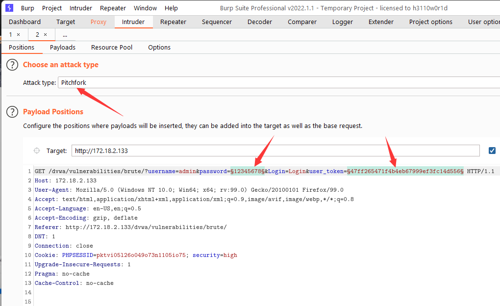The image size is (500, 306).
Task: Click the Accept-Encoding header line
Action: pyautogui.click(x=86, y=218)
